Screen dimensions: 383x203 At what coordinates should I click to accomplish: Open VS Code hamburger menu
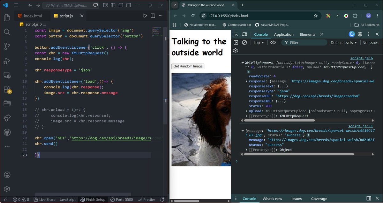pyautogui.click(x=16, y=5)
